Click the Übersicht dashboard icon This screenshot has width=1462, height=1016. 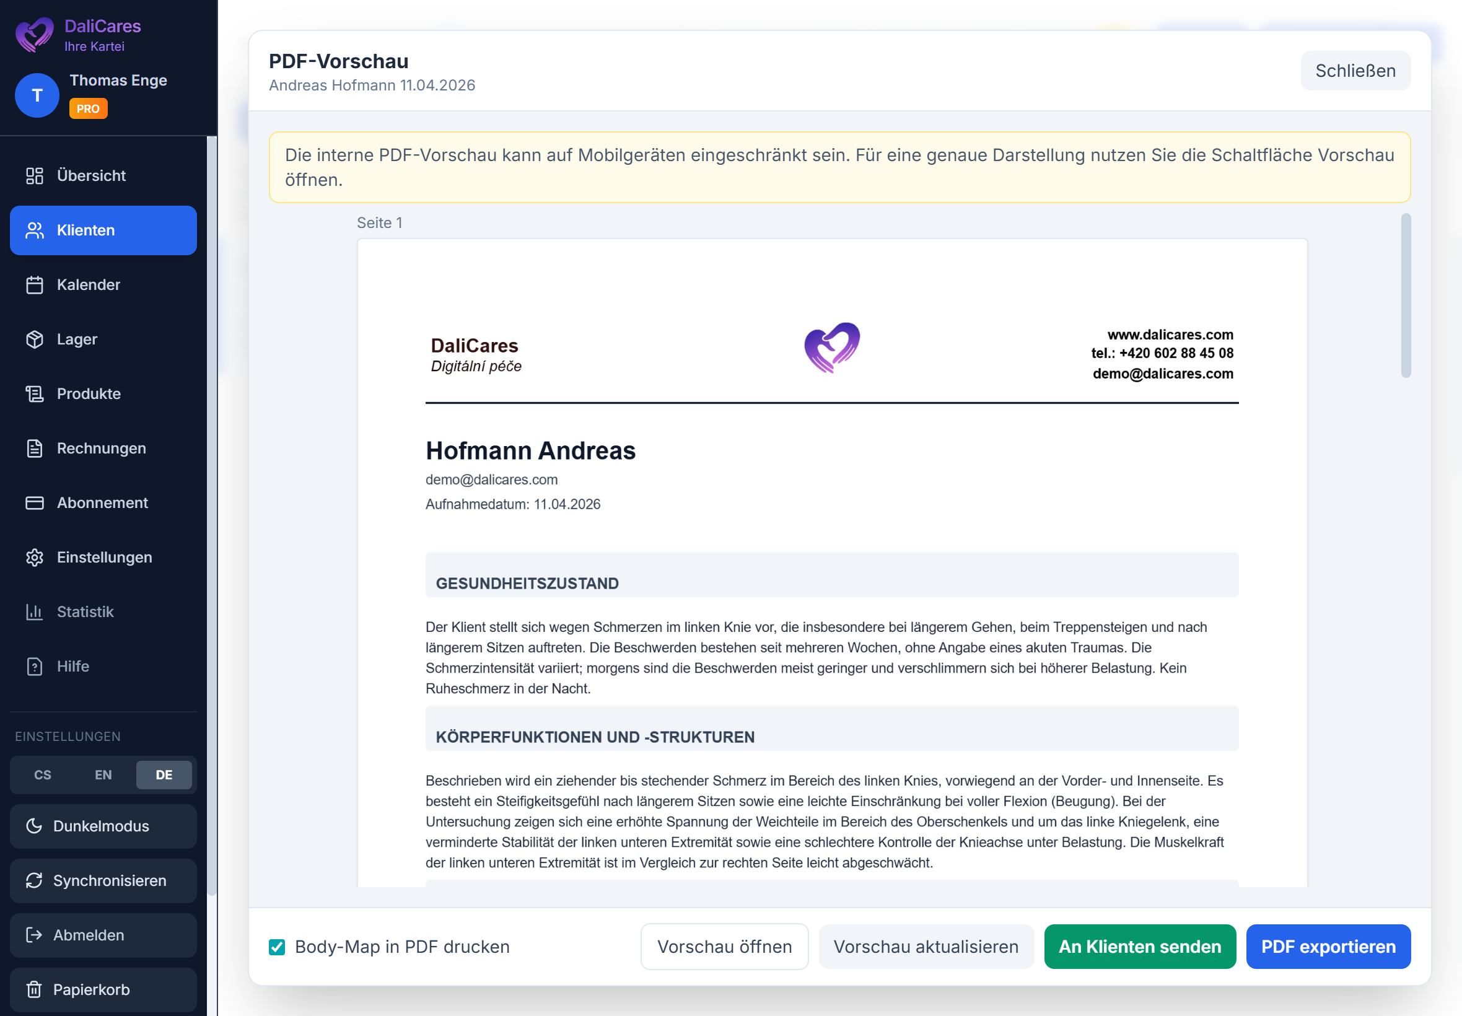coord(34,176)
